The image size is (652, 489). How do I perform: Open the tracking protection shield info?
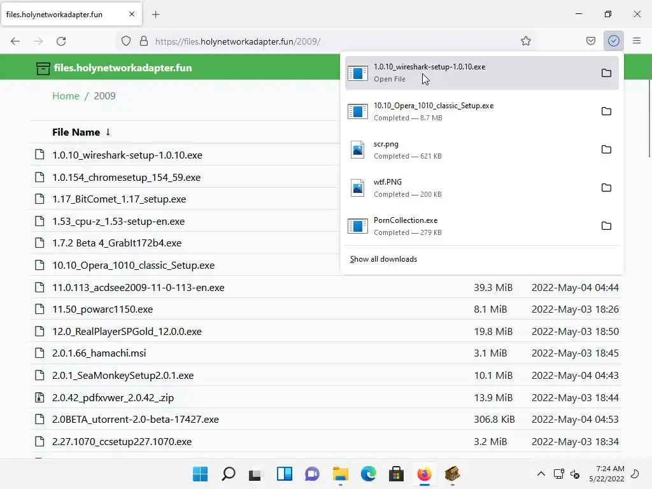(x=126, y=41)
